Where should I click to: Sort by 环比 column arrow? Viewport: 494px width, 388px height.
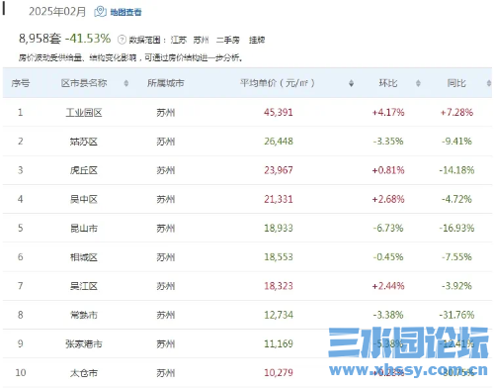(x=418, y=83)
